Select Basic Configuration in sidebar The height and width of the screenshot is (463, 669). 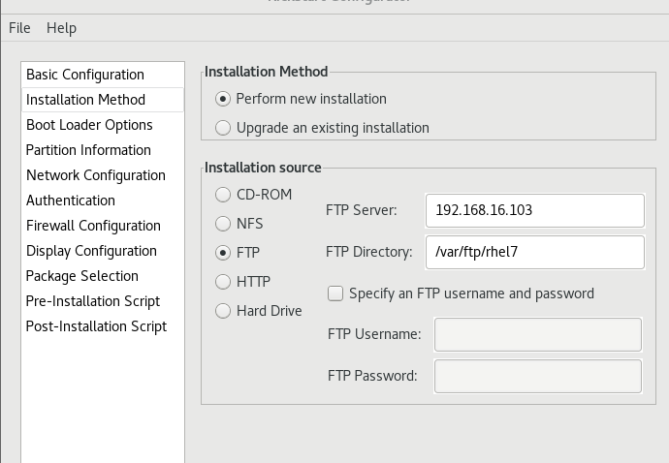tap(85, 75)
